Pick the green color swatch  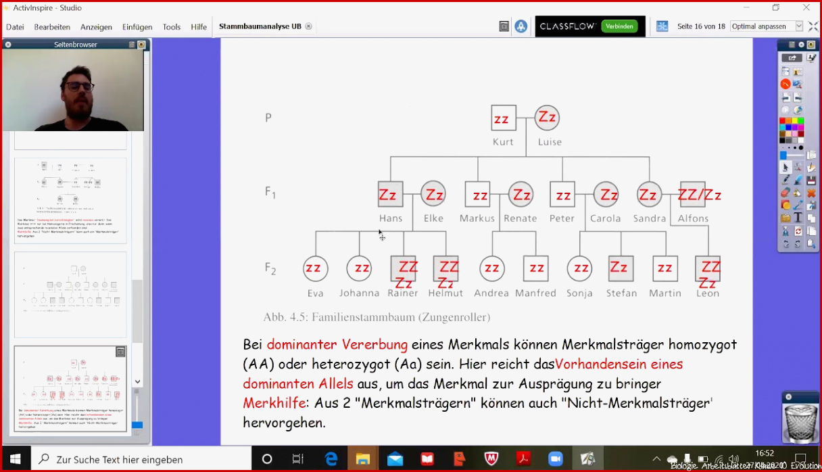[x=801, y=120]
